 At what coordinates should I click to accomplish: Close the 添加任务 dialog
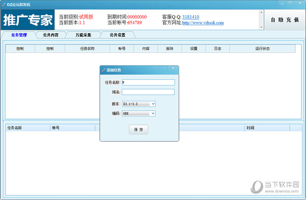[x=173, y=68]
